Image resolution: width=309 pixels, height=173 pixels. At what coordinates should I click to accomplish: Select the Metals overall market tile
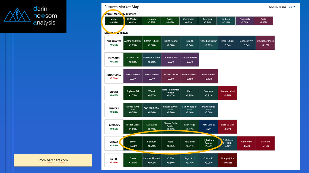114,21
